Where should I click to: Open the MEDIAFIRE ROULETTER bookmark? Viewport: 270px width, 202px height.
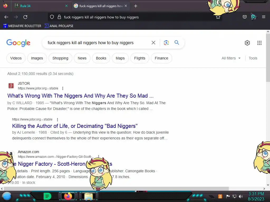click(x=22, y=26)
